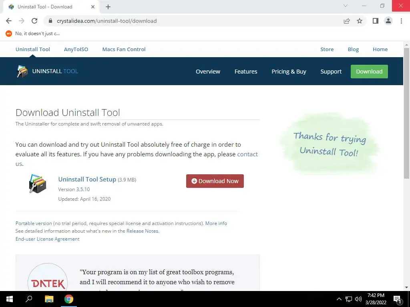Open the Release Notes link
This screenshot has height=307, width=410.
click(143, 231)
